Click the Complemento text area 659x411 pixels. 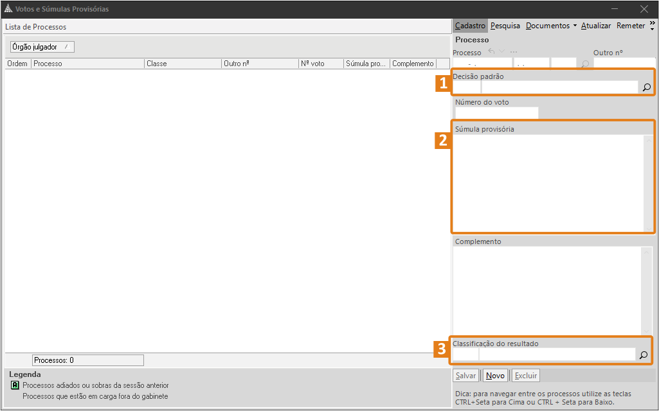point(547,290)
